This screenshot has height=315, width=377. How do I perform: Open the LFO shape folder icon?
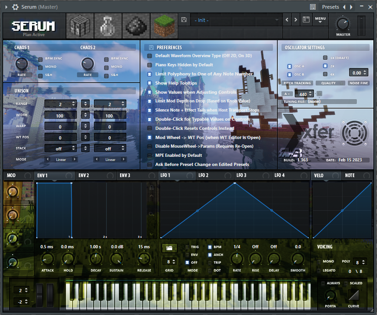(169, 248)
